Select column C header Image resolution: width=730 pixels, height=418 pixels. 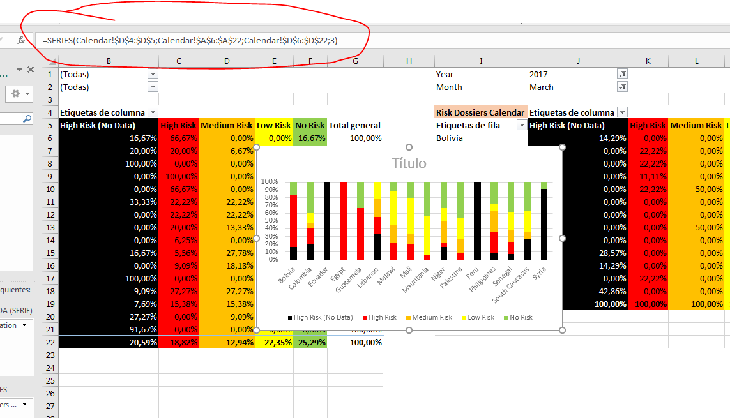[x=179, y=61]
